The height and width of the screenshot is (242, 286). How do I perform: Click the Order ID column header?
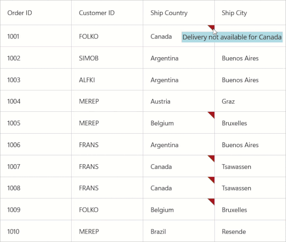20,13
